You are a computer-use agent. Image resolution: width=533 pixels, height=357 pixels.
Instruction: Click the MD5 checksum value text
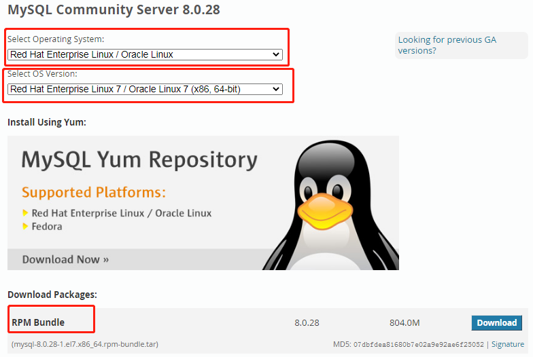point(419,345)
